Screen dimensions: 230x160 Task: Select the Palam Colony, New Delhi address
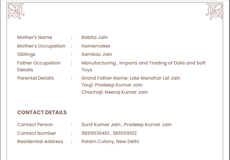coord(110,142)
